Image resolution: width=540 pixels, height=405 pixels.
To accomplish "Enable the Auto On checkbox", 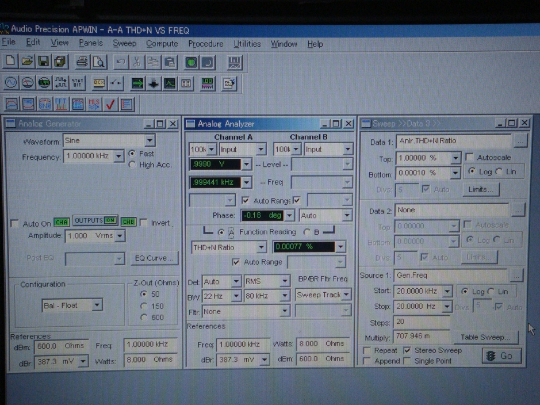I will coord(14,224).
